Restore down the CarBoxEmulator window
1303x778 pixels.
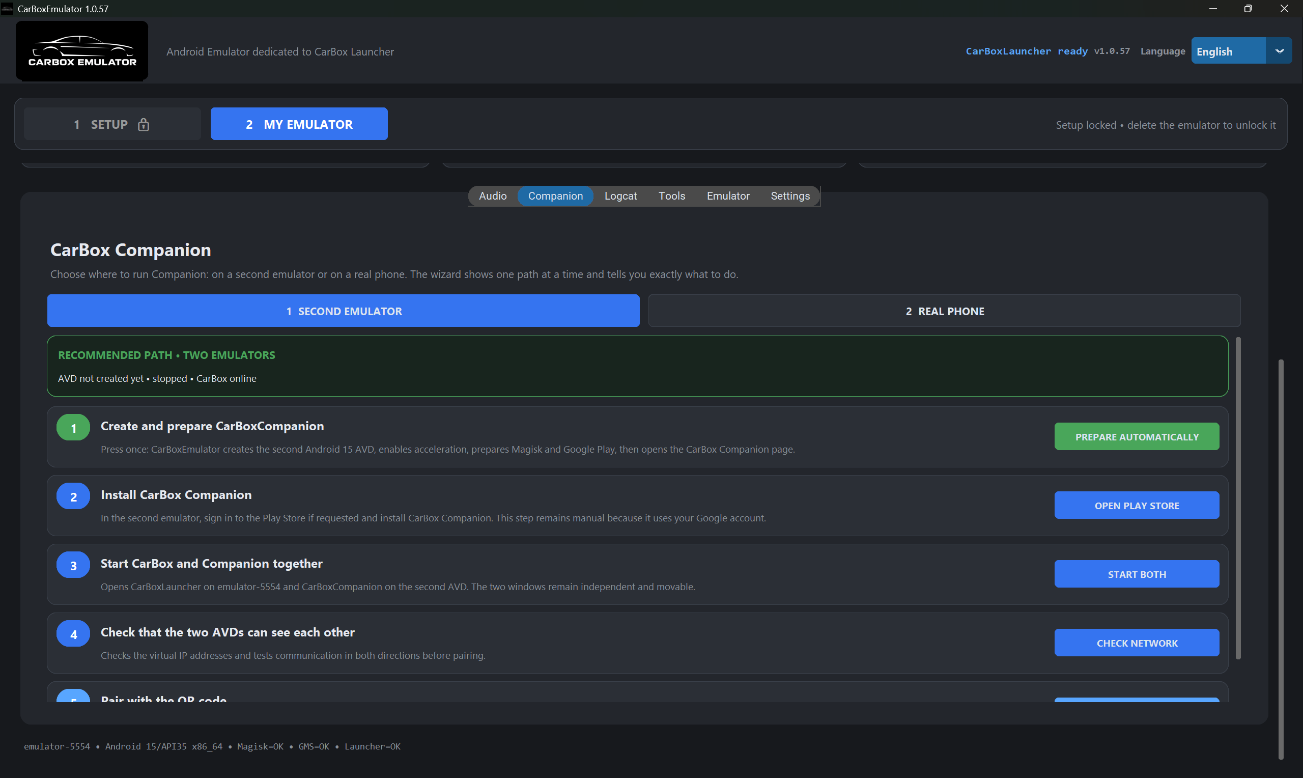click(1249, 8)
